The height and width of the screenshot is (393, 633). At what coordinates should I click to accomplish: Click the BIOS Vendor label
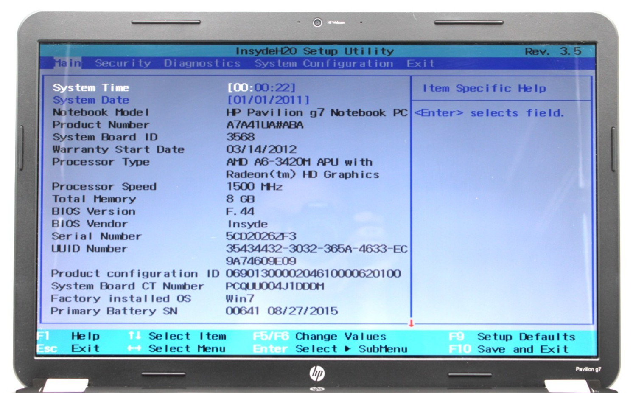click(90, 224)
